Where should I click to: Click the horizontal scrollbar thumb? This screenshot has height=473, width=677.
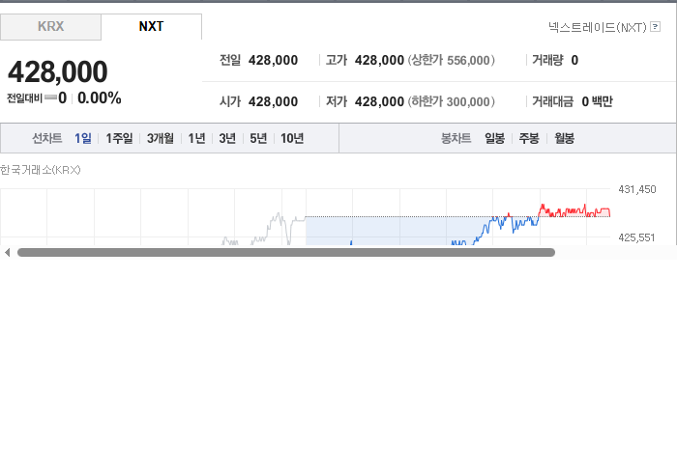tap(286, 253)
